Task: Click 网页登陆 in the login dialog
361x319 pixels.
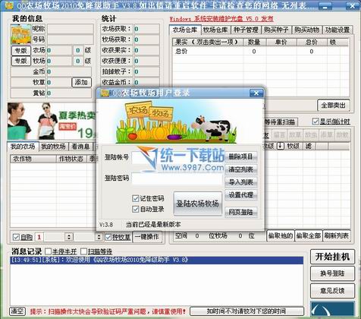Action: pyautogui.click(x=240, y=212)
